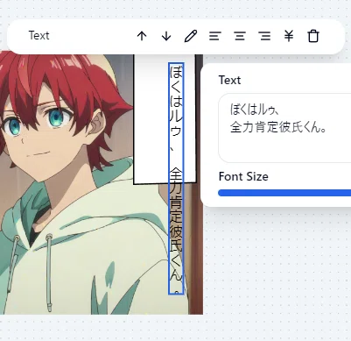Delete text with trash icon

point(313,36)
